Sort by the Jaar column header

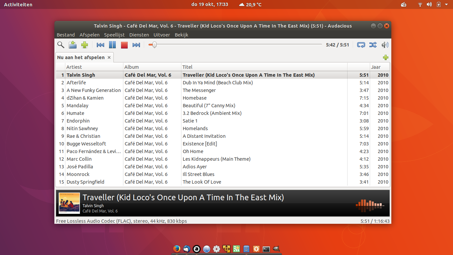pos(380,67)
